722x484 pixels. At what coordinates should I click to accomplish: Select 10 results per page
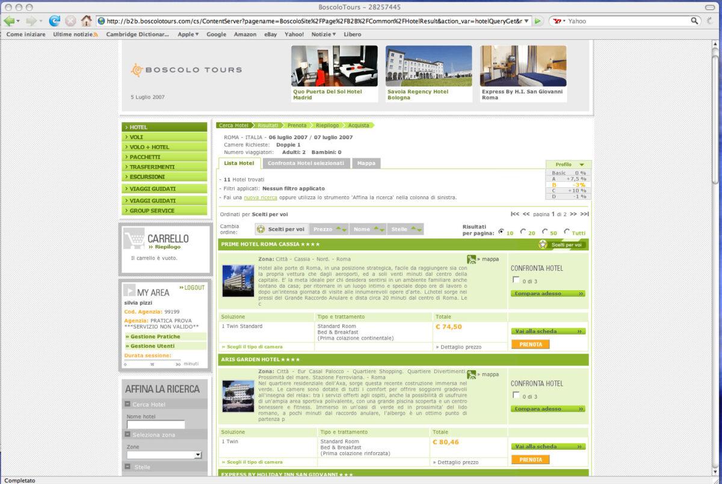501,232
